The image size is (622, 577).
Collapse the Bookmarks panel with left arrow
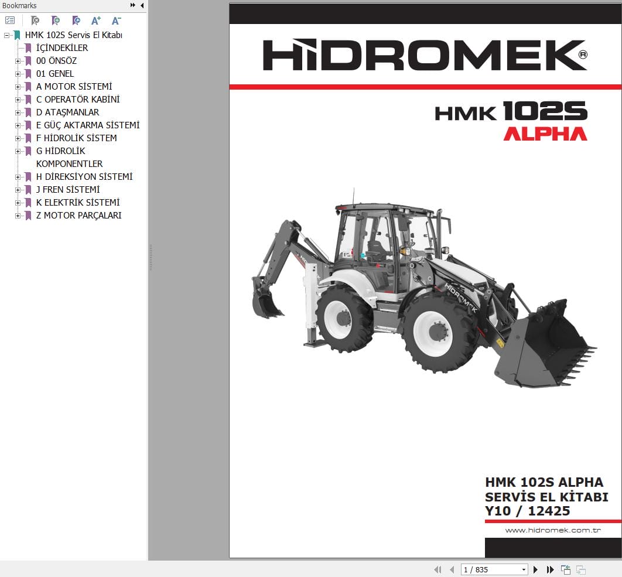[142, 5]
